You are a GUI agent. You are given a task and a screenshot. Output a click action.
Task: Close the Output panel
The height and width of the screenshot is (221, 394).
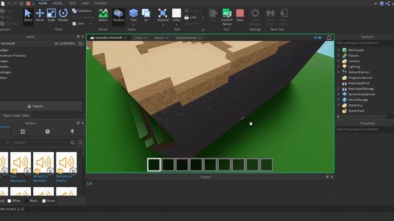[x=332, y=177]
